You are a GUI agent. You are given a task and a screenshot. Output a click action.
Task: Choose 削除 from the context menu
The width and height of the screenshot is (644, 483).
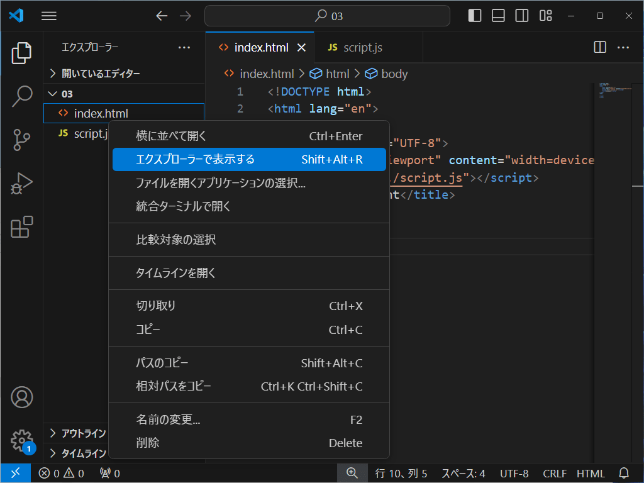pyautogui.click(x=249, y=443)
